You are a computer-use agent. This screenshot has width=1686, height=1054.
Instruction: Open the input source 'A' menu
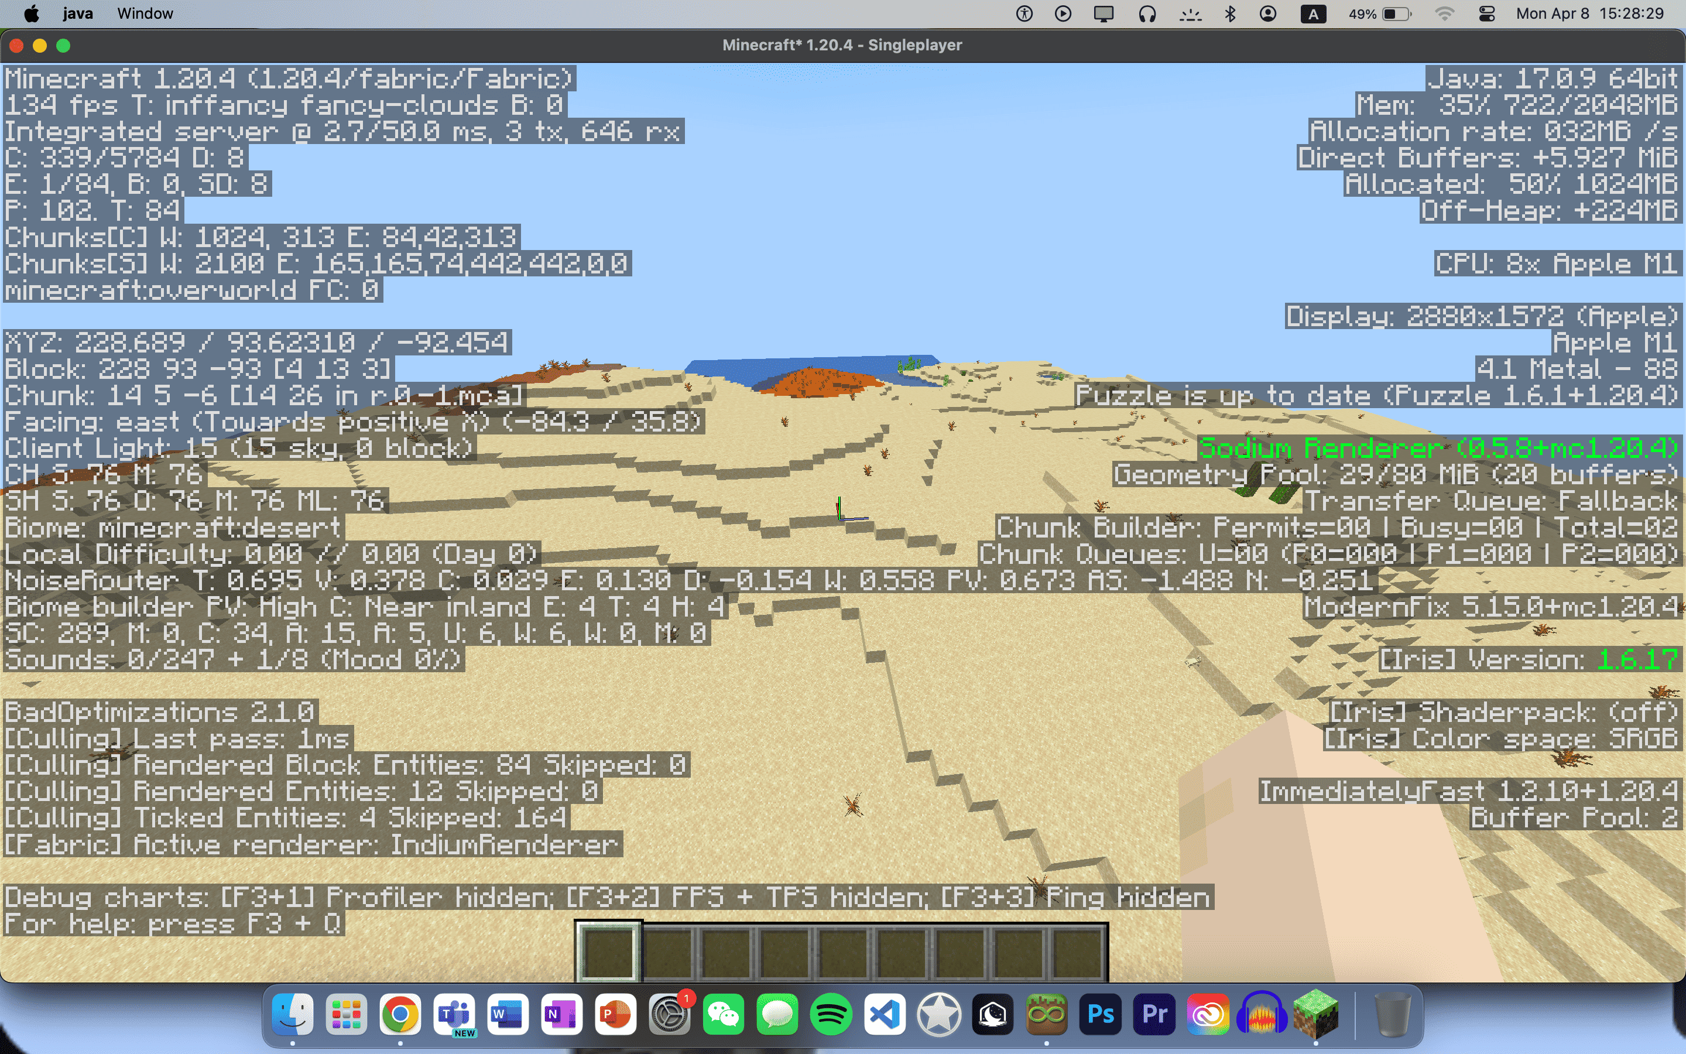(x=1313, y=14)
